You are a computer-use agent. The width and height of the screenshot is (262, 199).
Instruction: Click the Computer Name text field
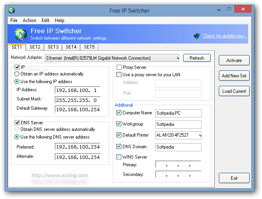(178, 113)
